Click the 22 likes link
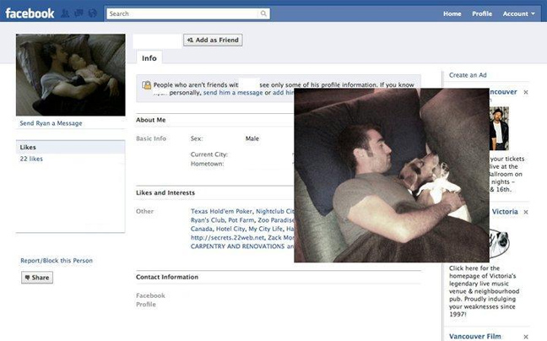 [31, 159]
